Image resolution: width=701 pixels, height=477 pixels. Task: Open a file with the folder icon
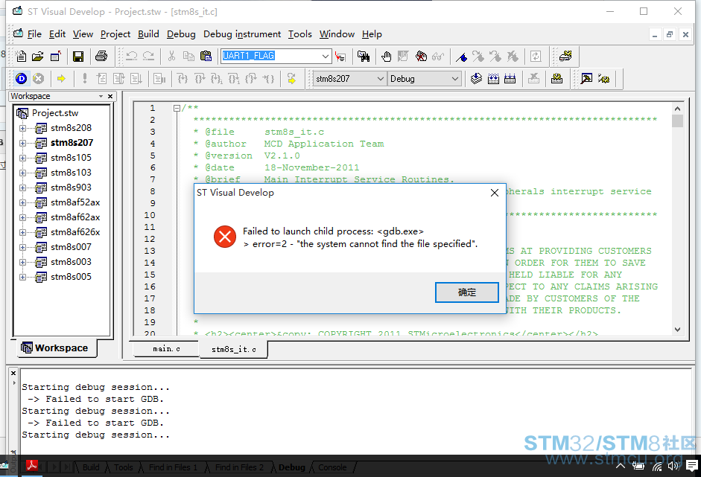[37, 56]
